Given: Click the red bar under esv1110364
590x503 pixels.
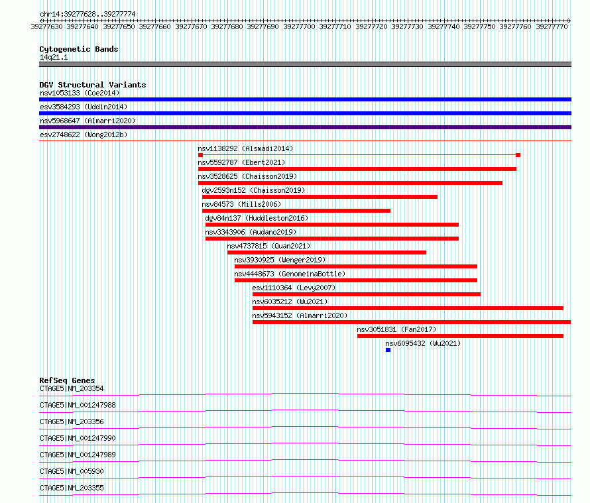Looking at the screenshot, I should 367,294.
